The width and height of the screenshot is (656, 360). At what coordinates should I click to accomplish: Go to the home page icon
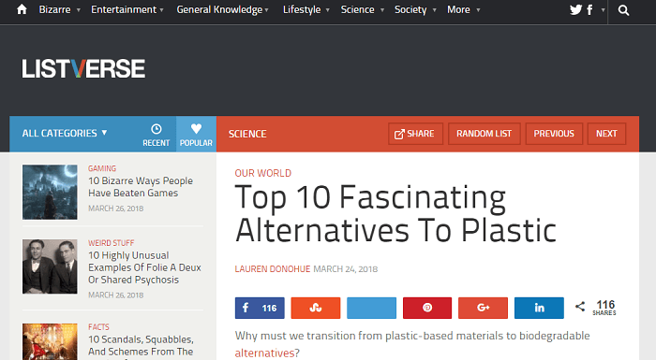pos(22,9)
